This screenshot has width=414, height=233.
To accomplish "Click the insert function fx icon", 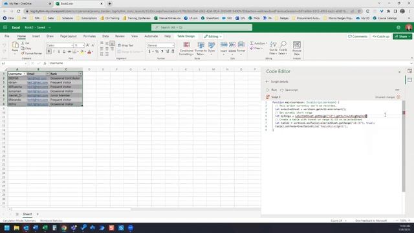I will coord(45,63).
